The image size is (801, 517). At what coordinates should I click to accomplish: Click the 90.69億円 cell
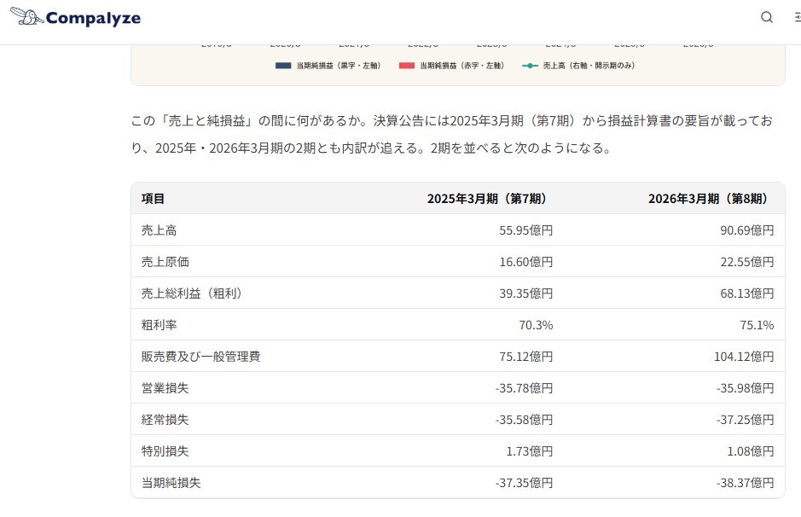[747, 230]
